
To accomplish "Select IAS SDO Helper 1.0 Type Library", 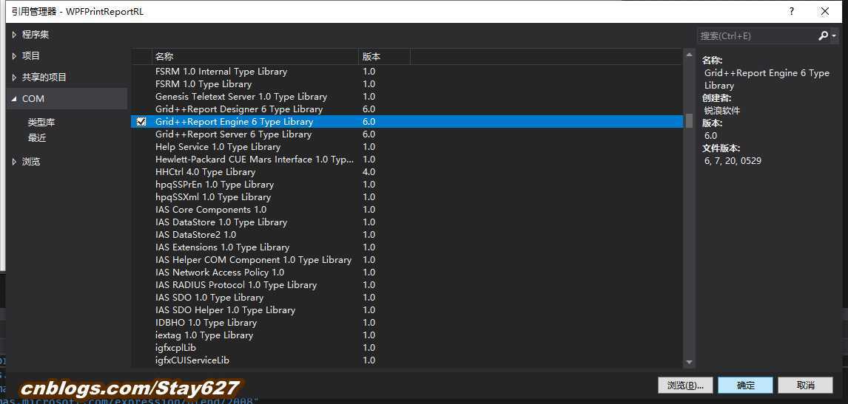I will tap(407, 310).
